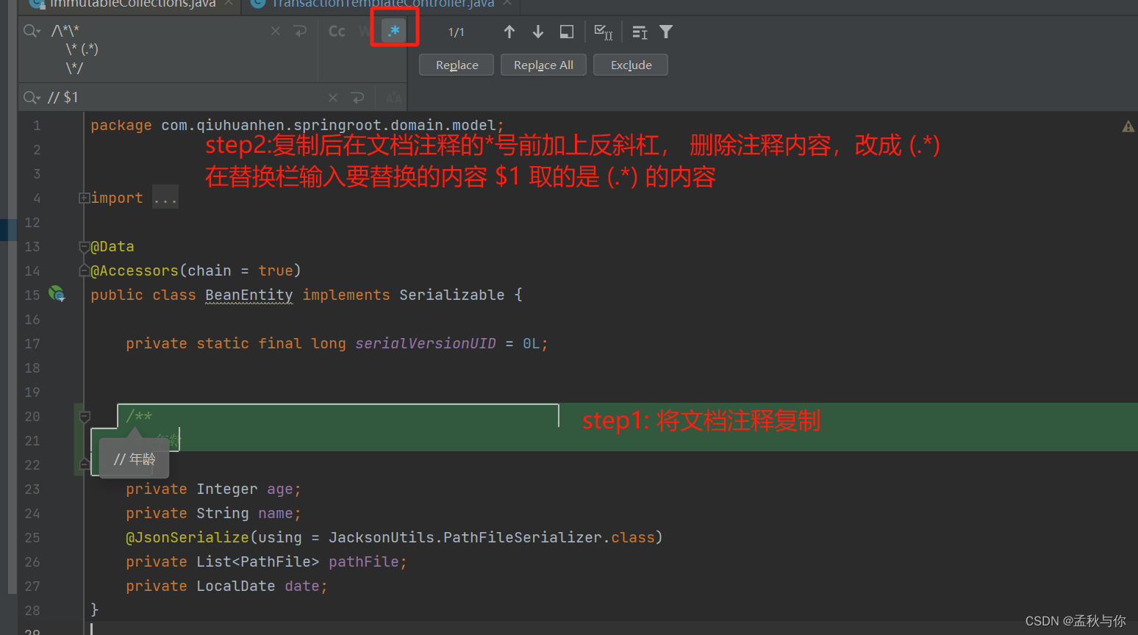1138x635 pixels.
Task: Go to next occurrence with down arrow
Action: [538, 32]
